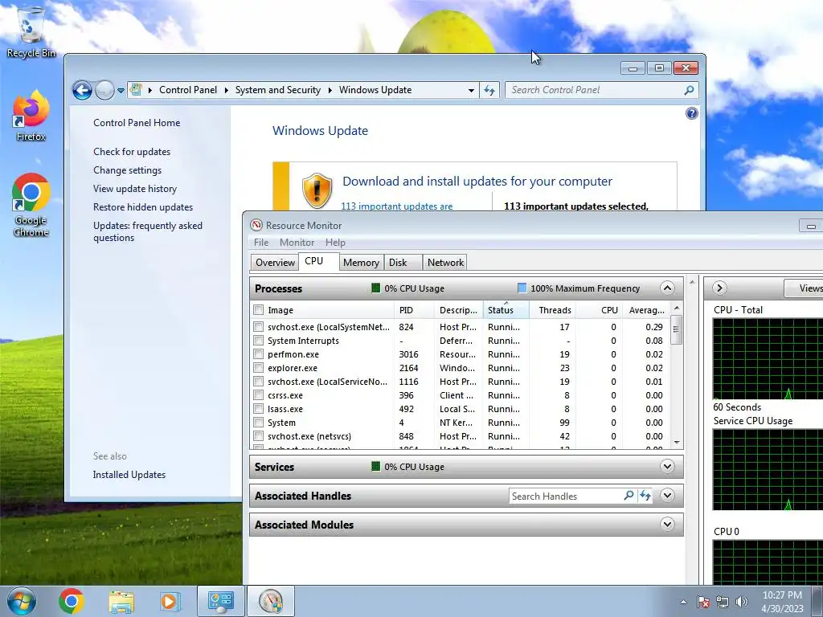Open Windows Explorer from the taskbar
823x617 pixels.
[121, 601]
